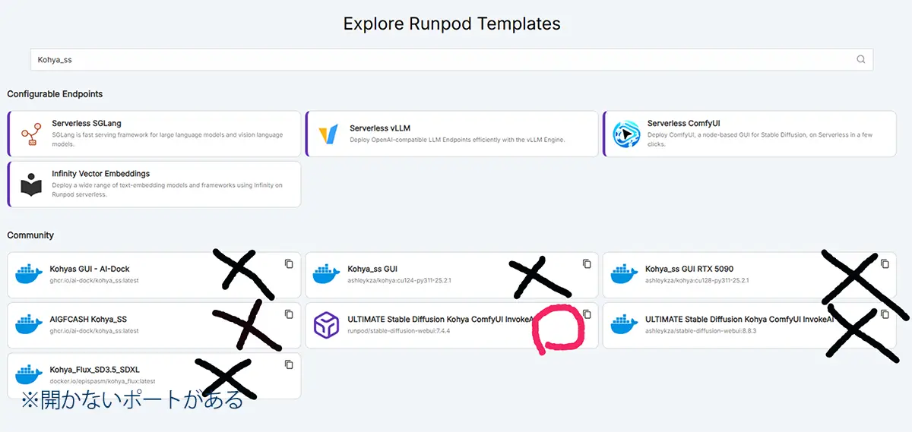Copy the Kohya_Flux_SD3.5_SDXL template link

(289, 364)
